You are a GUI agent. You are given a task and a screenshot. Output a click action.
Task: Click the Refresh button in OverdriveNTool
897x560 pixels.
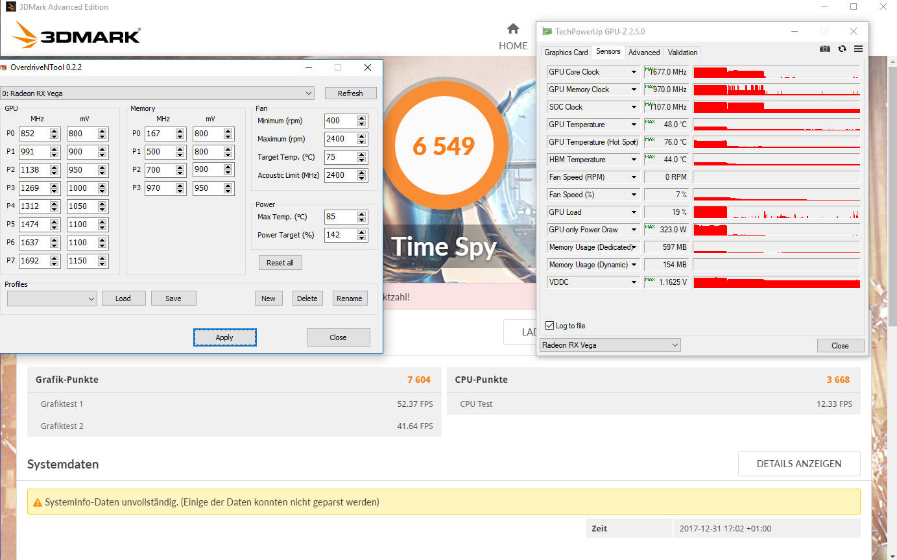coord(350,93)
